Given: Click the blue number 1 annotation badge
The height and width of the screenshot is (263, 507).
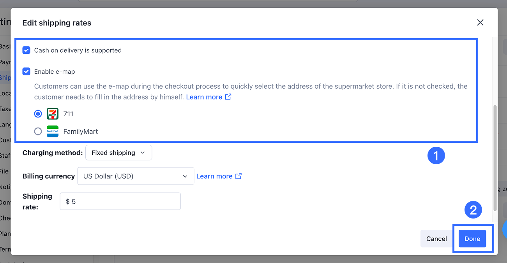Looking at the screenshot, I should [436, 156].
